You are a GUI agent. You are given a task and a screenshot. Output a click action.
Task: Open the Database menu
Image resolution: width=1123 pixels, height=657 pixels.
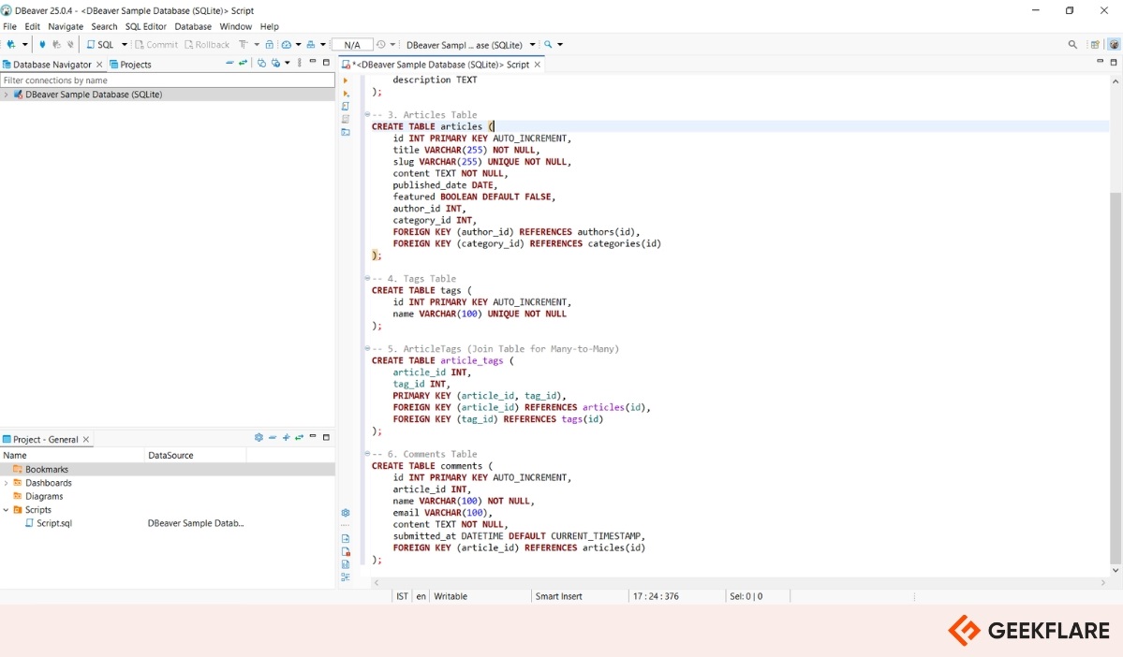coord(193,26)
